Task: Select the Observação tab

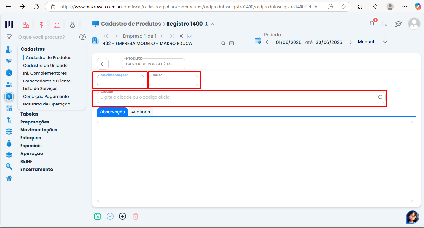Action: 112,112
